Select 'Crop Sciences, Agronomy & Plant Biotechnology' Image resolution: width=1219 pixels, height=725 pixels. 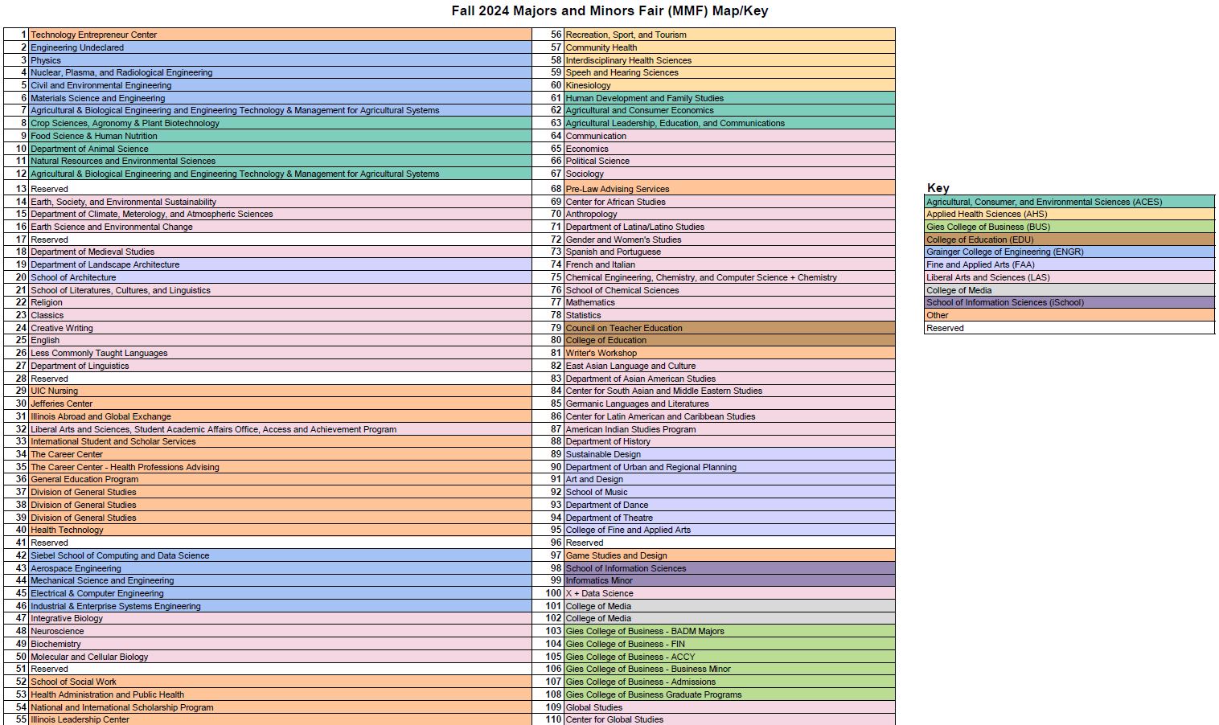(280, 123)
